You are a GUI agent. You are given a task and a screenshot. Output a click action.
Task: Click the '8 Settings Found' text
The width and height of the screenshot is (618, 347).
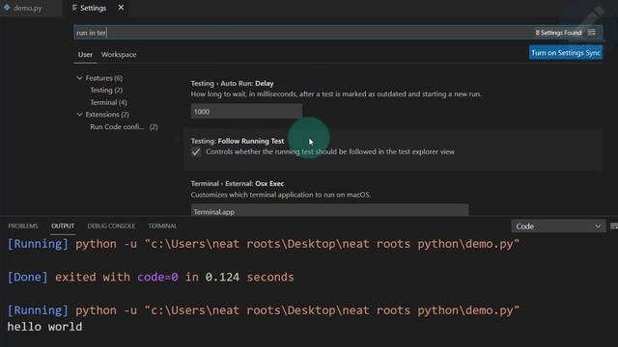coord(558,33)
